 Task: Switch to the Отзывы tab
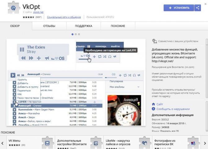point(49,26)
